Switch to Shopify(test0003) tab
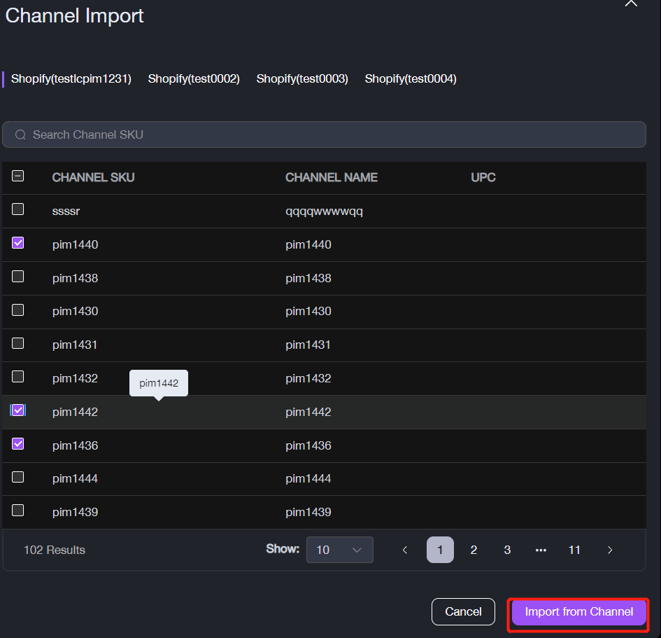Screen dimensions: 661x638 coord(302,79)
